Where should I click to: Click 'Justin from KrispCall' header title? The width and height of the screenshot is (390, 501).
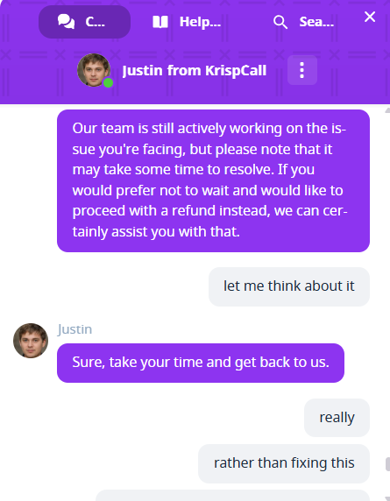point(195,71)
